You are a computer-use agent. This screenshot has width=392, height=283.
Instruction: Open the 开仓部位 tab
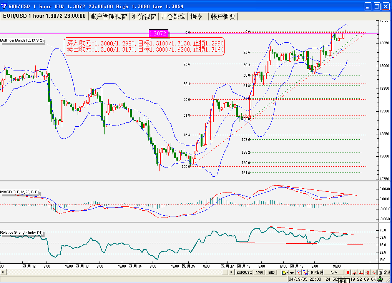[x=173, y=17]
